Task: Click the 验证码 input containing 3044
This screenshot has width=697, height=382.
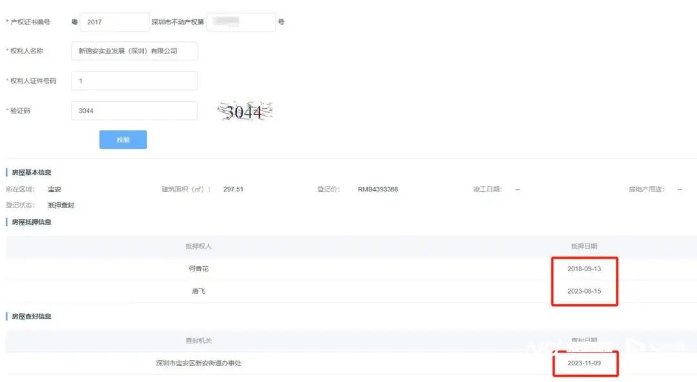Action: click(134, 111)
